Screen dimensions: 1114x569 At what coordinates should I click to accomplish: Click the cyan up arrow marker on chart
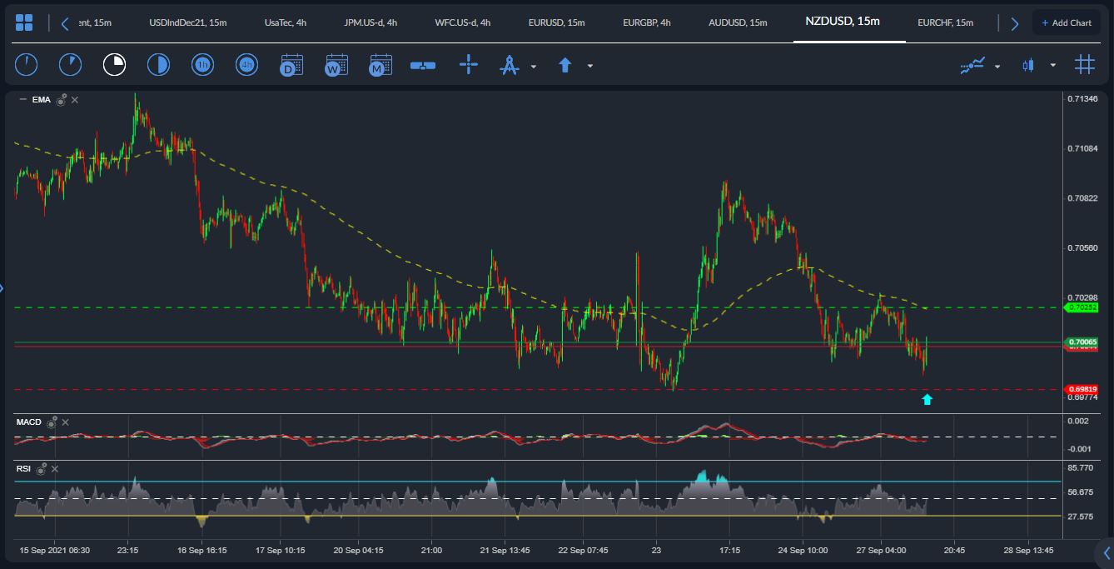tap(927, 400)
